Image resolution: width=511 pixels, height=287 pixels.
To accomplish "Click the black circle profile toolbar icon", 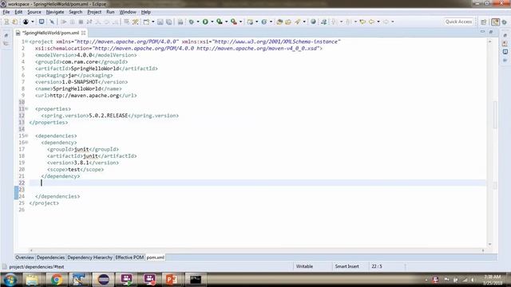I will click(26, 22).
